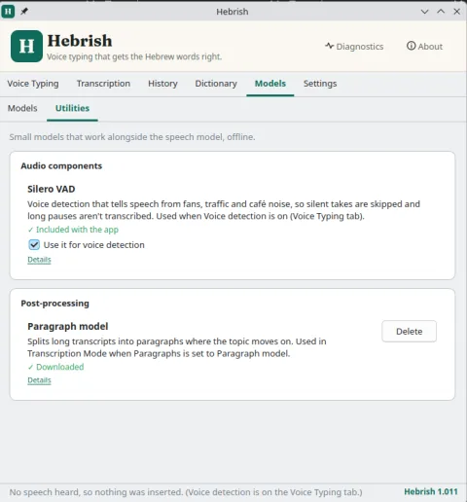Switch to the Transcription tab

[103, 84]
